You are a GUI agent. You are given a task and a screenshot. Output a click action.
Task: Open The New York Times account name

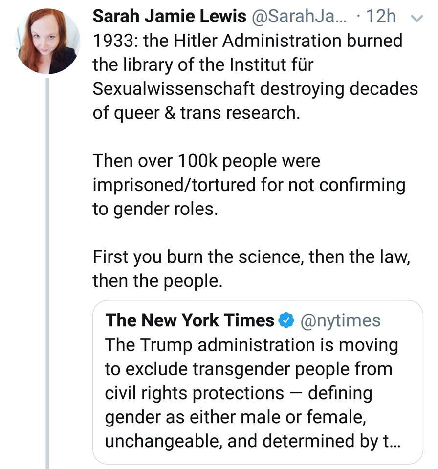[190, 320]
